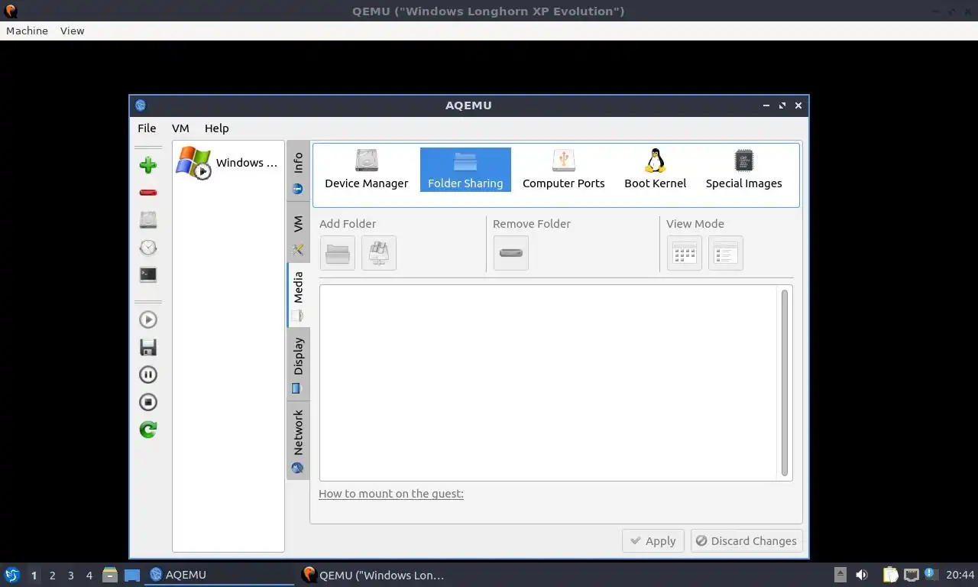Click the green reset VM icon
Image resolution: width=978 pixels, height=587 pixels.
pos(148,430)
